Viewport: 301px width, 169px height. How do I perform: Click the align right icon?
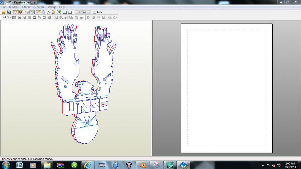[93, 17]
